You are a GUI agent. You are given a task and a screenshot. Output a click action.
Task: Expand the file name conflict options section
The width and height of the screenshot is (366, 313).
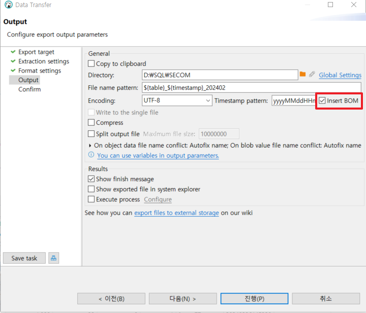point(90,146)
